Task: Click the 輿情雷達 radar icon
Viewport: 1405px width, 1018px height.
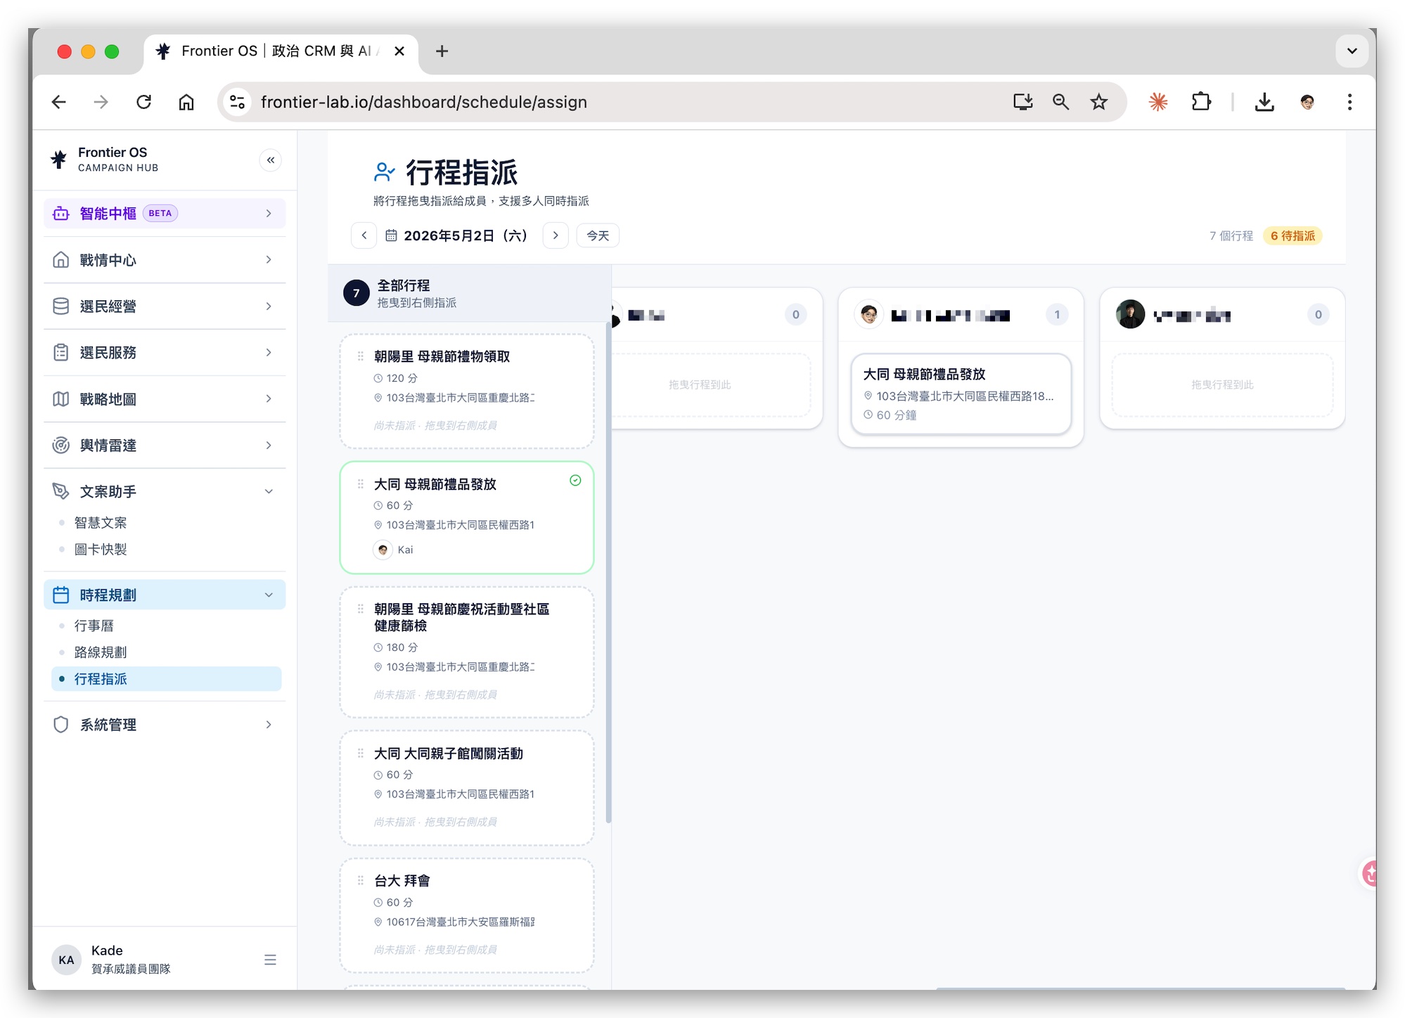Action: (61, 445)
